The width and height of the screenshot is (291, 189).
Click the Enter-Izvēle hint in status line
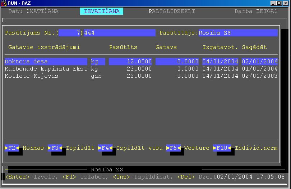pyautogui.click(x=32, y=177)
